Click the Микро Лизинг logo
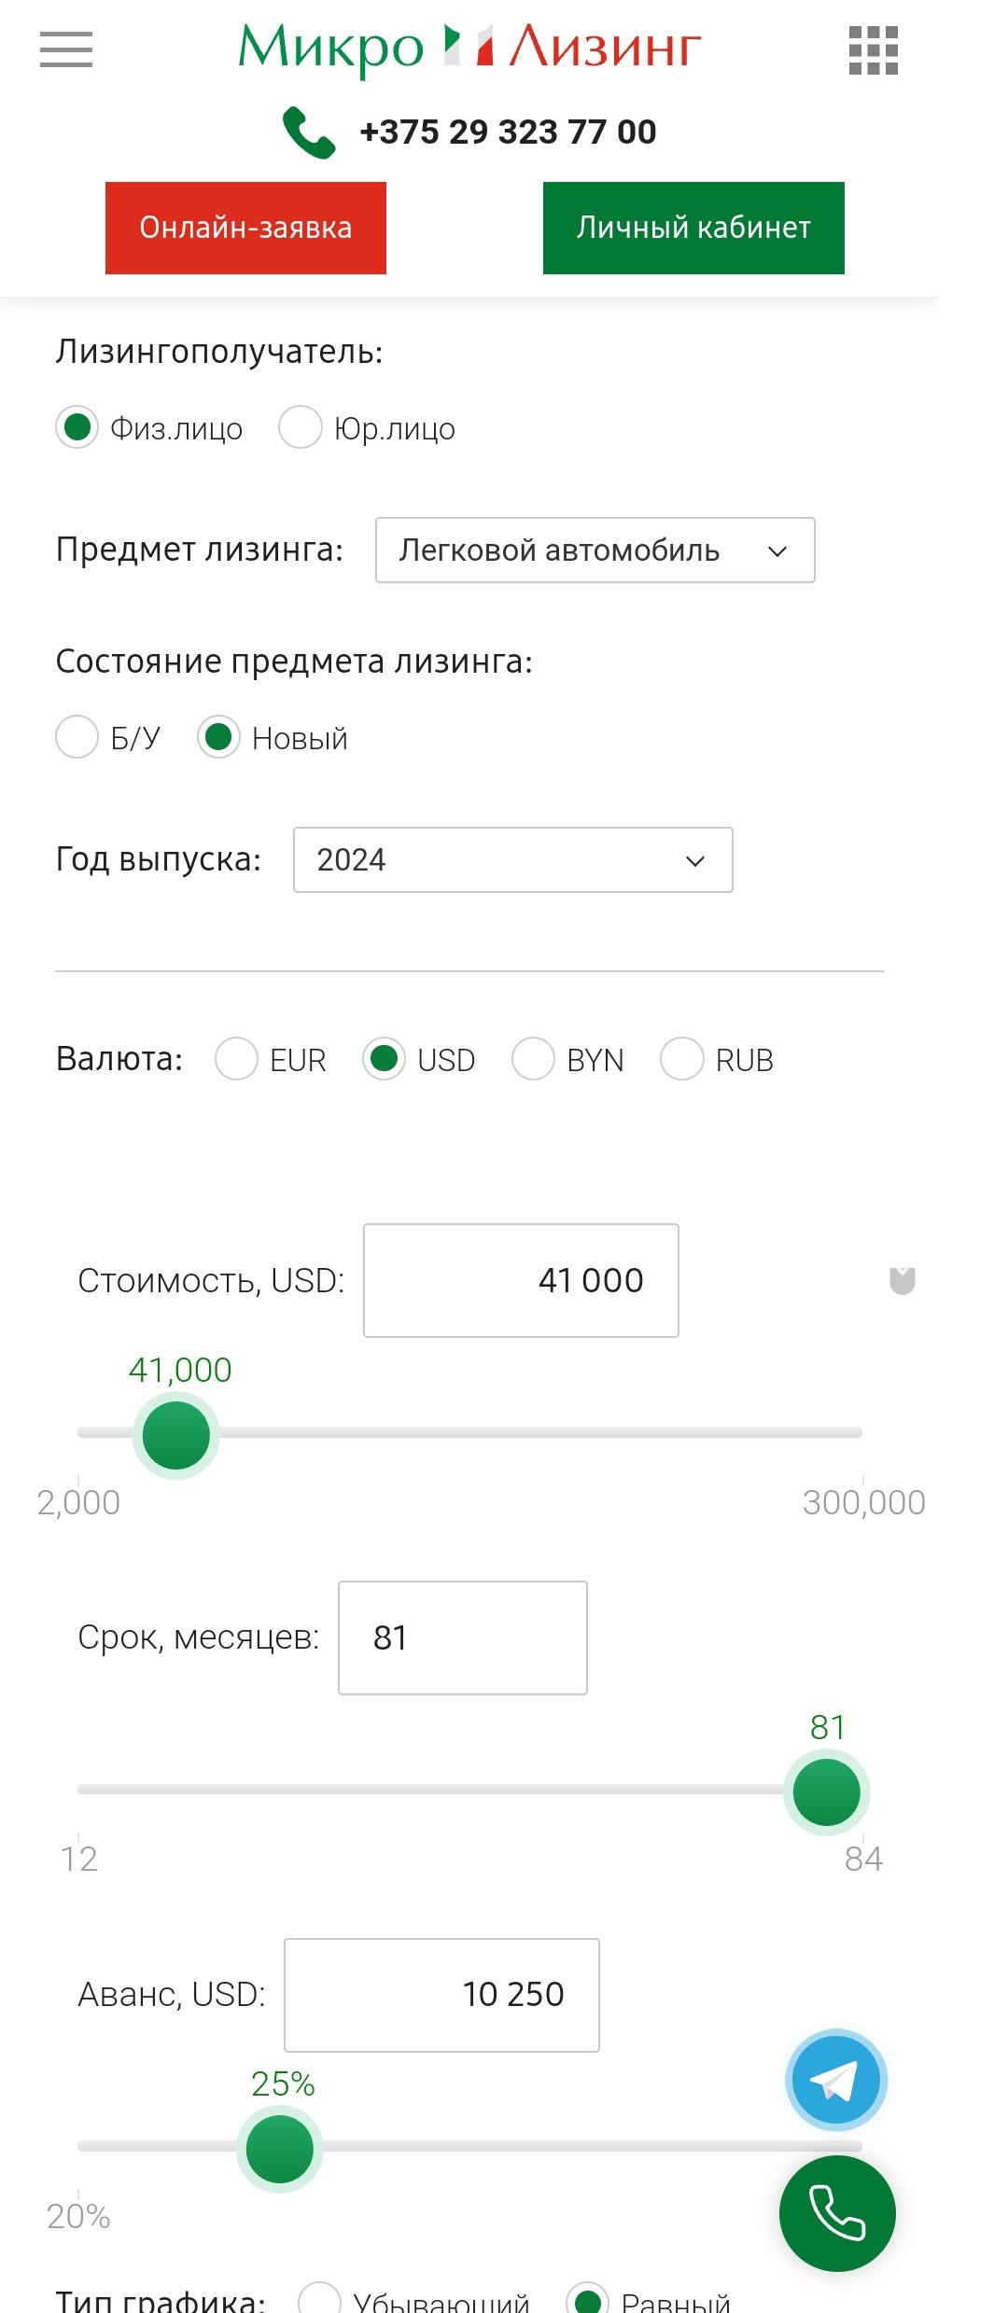This screenshot has height=2313, width=1008. pos(469,49)
